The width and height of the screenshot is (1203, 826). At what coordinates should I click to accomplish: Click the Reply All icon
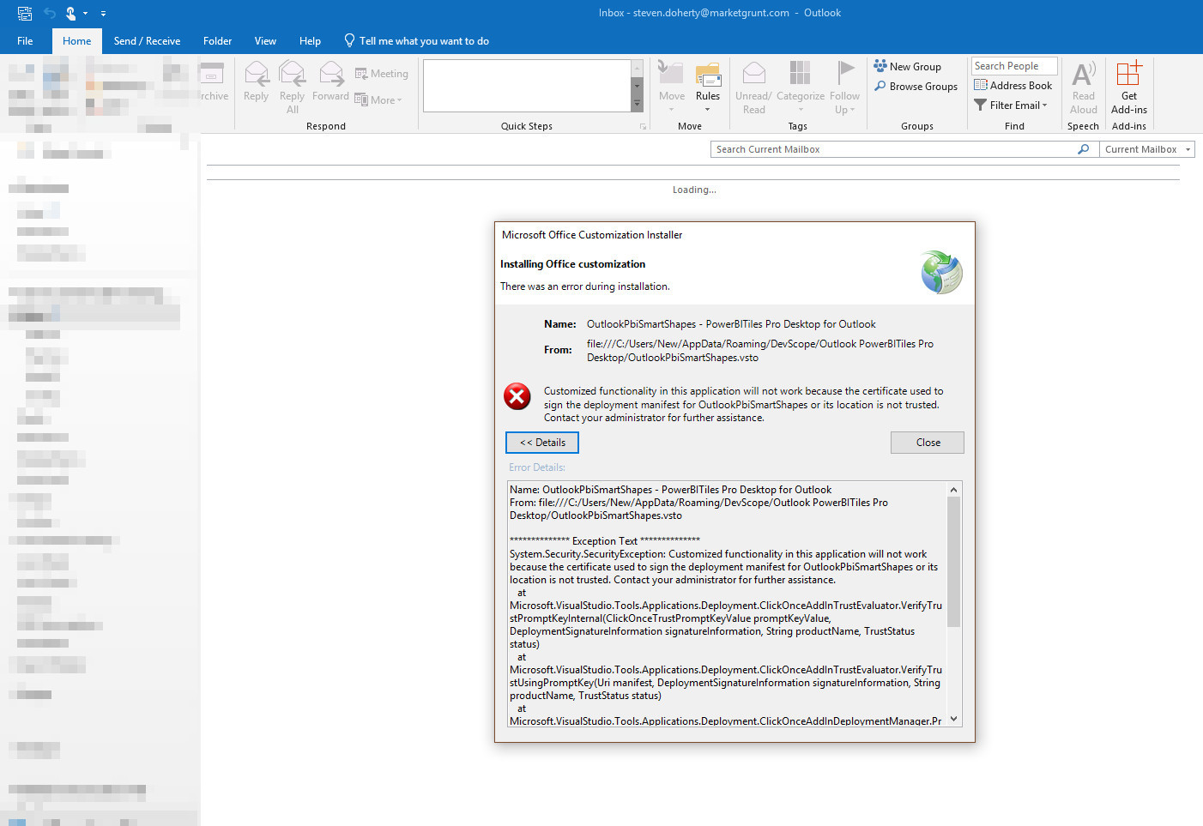(x=292, y=86)
